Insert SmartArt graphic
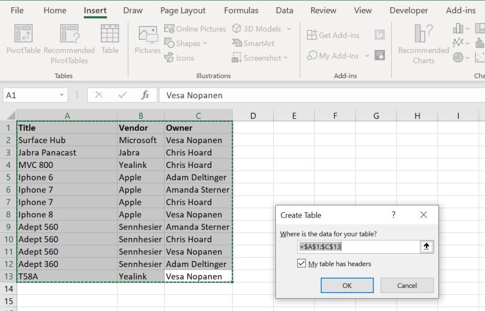This screenshot has width=485, height=311. [253, 43]
